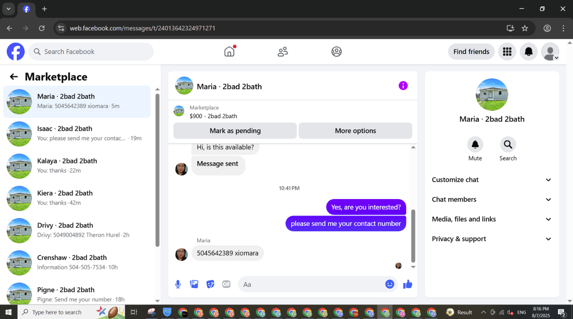Open the Kiera 2bad 2bath conversation

click(77, 199)
